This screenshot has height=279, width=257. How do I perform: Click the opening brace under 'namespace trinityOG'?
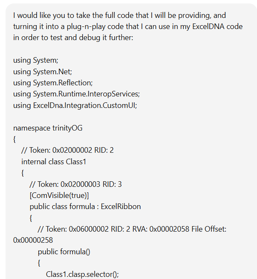[15, 139]
